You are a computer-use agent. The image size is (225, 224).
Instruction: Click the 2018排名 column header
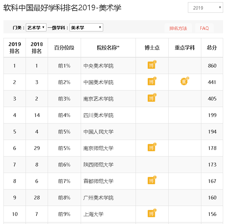37,48
